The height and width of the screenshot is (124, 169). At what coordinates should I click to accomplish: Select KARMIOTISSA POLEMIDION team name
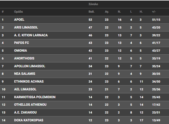tap(35, 97)
